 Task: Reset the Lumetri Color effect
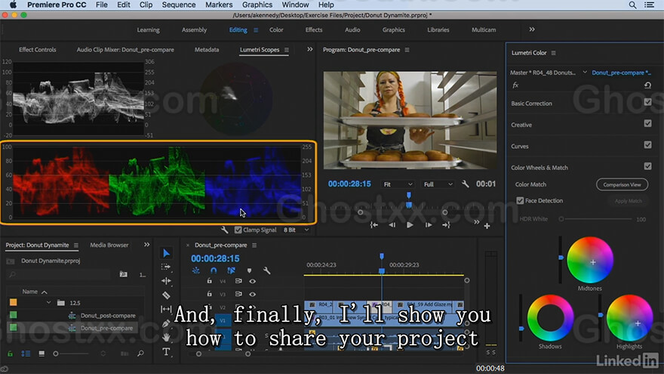coord(647,85)
